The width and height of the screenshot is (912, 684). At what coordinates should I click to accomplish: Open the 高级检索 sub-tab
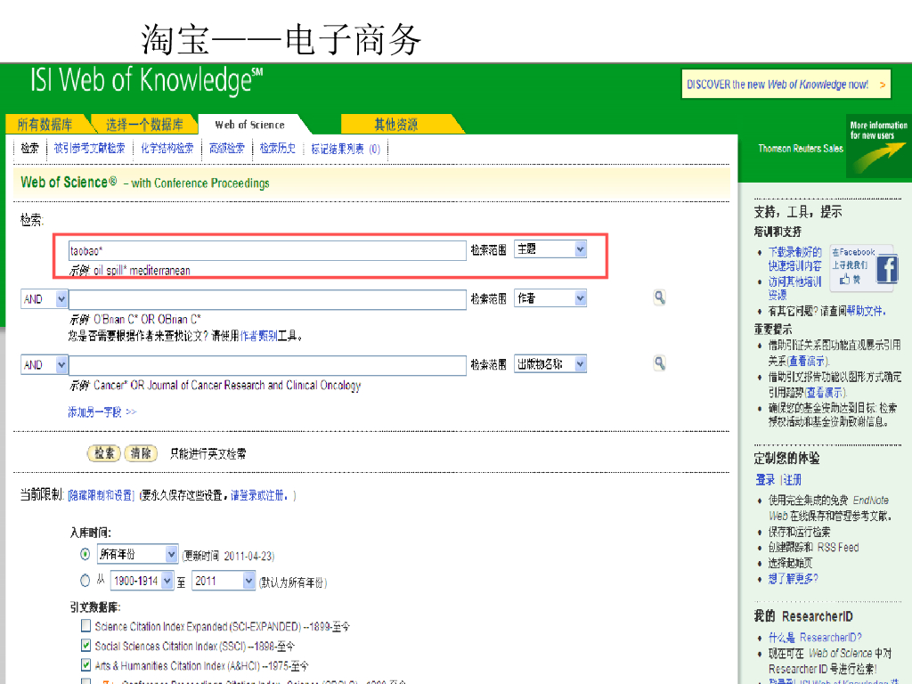227,149
